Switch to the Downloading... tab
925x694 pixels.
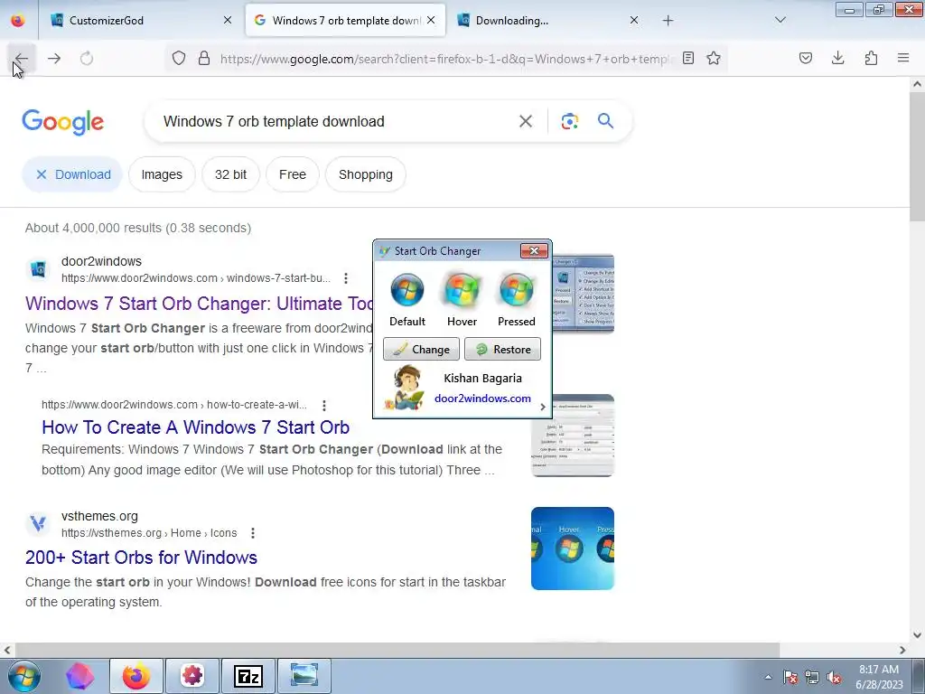(548, 21)
